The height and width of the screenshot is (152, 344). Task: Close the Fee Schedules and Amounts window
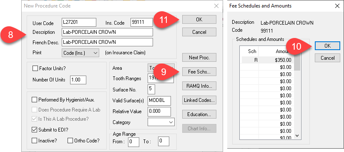coord(337,6)
